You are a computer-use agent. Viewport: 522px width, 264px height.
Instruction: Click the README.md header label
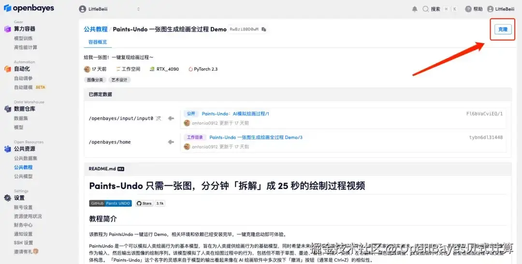[x=102, y=169]
